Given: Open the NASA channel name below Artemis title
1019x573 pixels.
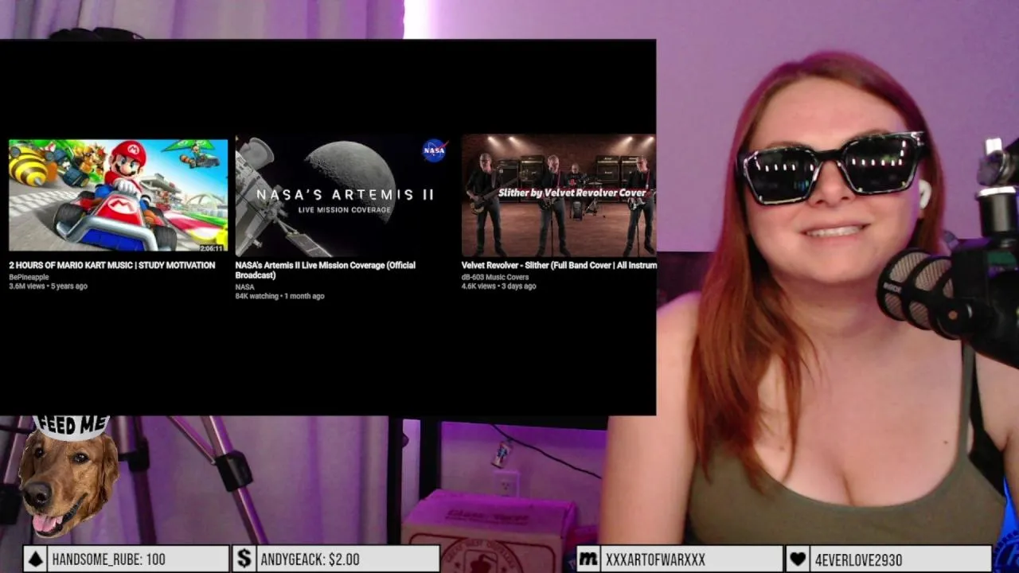Looking at the screenshot, I should tap(244, 287).
